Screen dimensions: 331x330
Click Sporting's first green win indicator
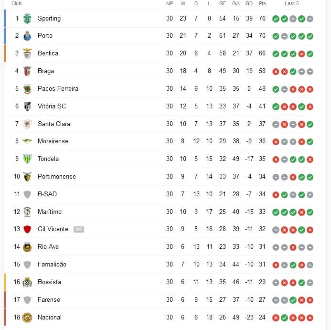276,19
